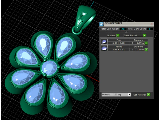Screen dimensions: 160x120
Task: Close the Gem Reporter panel
Action: click(152, 24)
